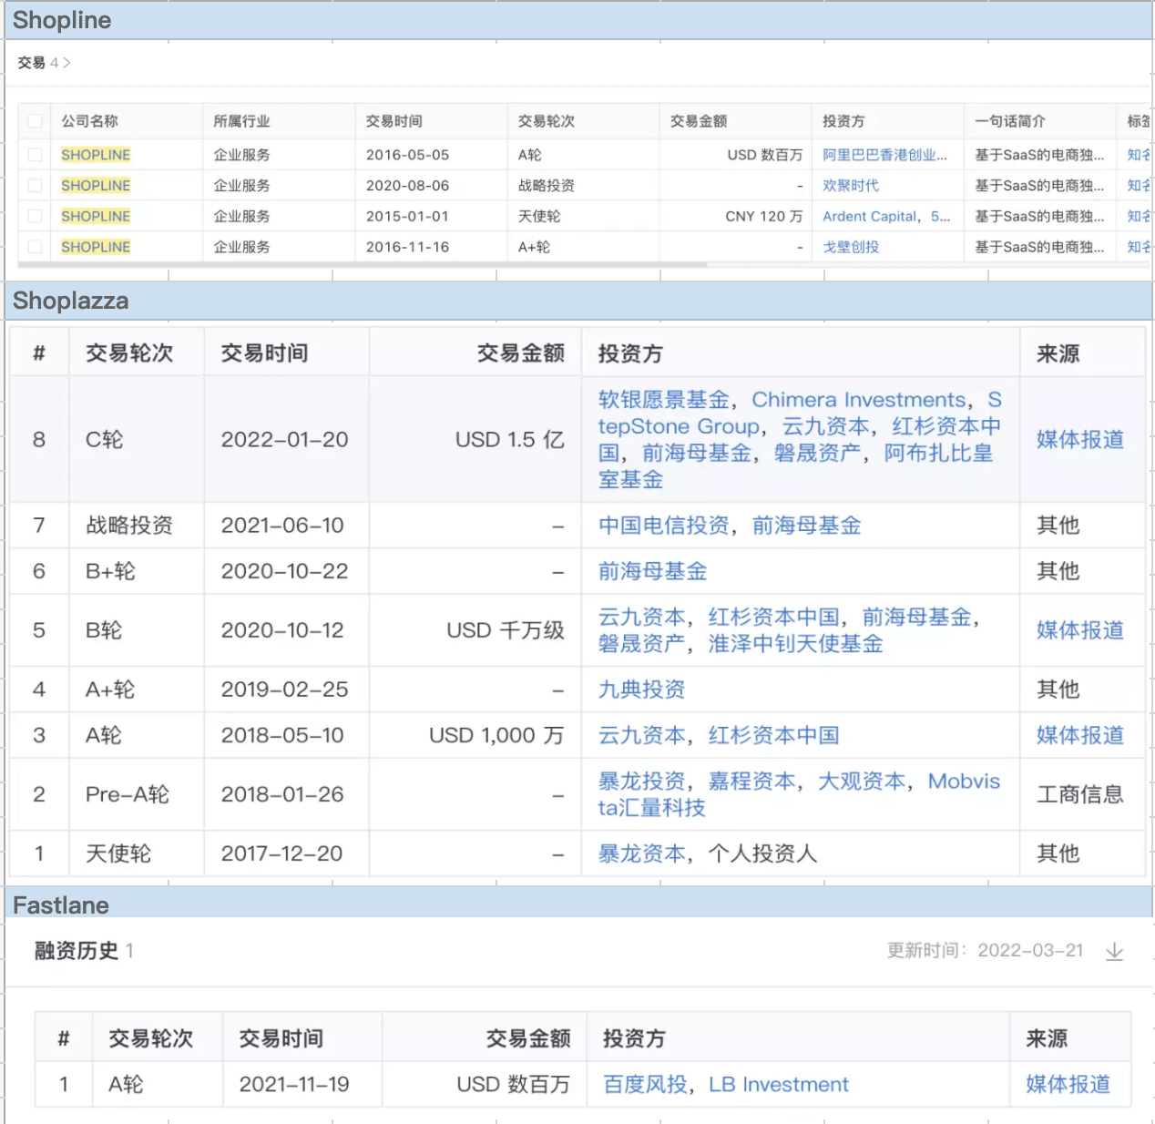Check the box for the SHOPLINE 2016-05-05 row
The image size is (1155, 1124).
pos(35,155)
